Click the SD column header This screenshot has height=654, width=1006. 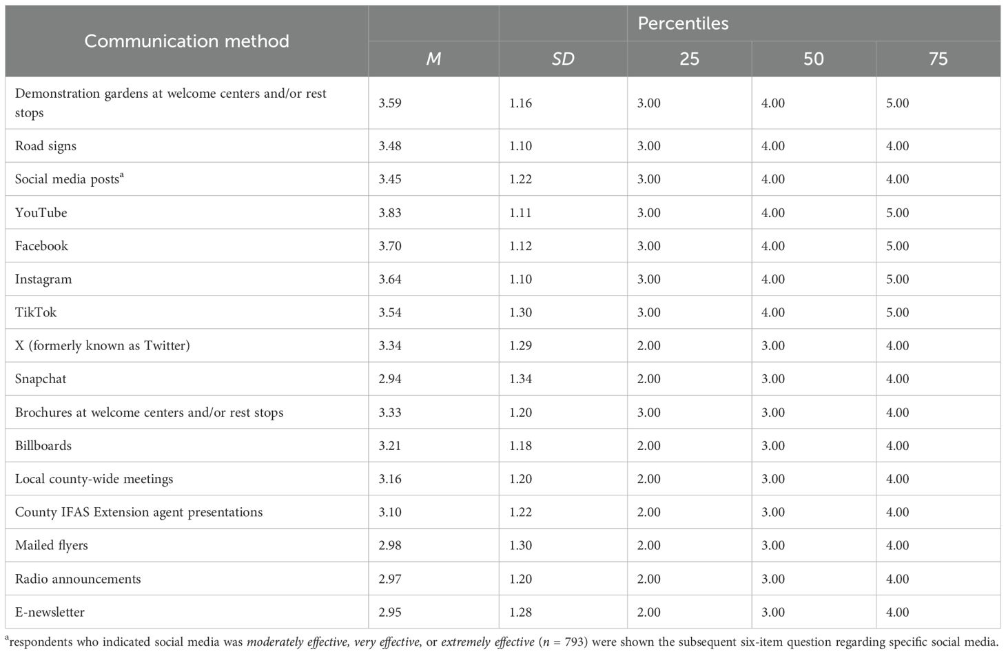click(562, 59)
